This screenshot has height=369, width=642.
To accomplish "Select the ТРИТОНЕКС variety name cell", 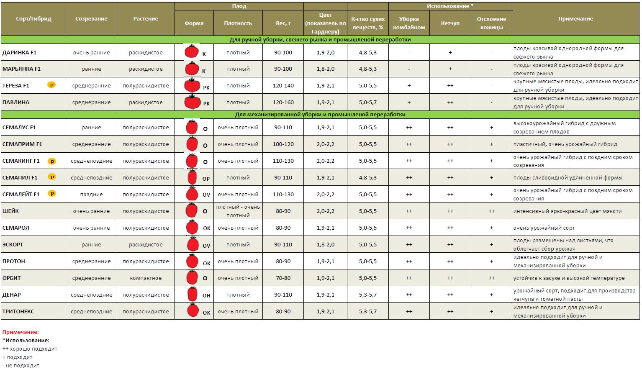I will click(x=18, y=311).
